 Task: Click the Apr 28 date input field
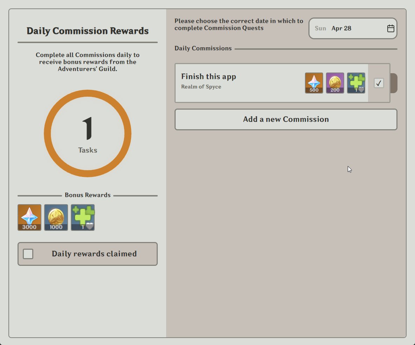click(353, 28)
